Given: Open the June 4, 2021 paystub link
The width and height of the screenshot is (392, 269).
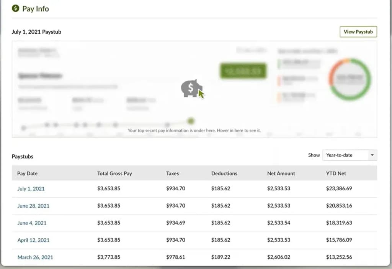Looking at the screenshot, I should coord(32,223).
